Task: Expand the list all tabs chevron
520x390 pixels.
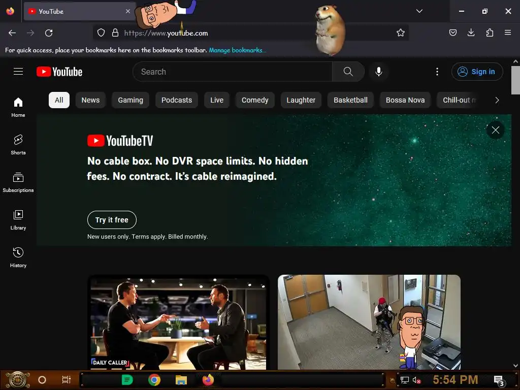Action: point(419,11)
